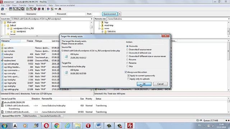230x129 pixels.
Task: Open Internet Explorer from taskbar
Action: pyautogui.click(x=67, y=126)
